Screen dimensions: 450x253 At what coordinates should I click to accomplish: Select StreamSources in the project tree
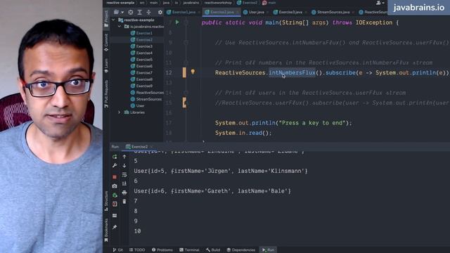[x=146, y=99]
